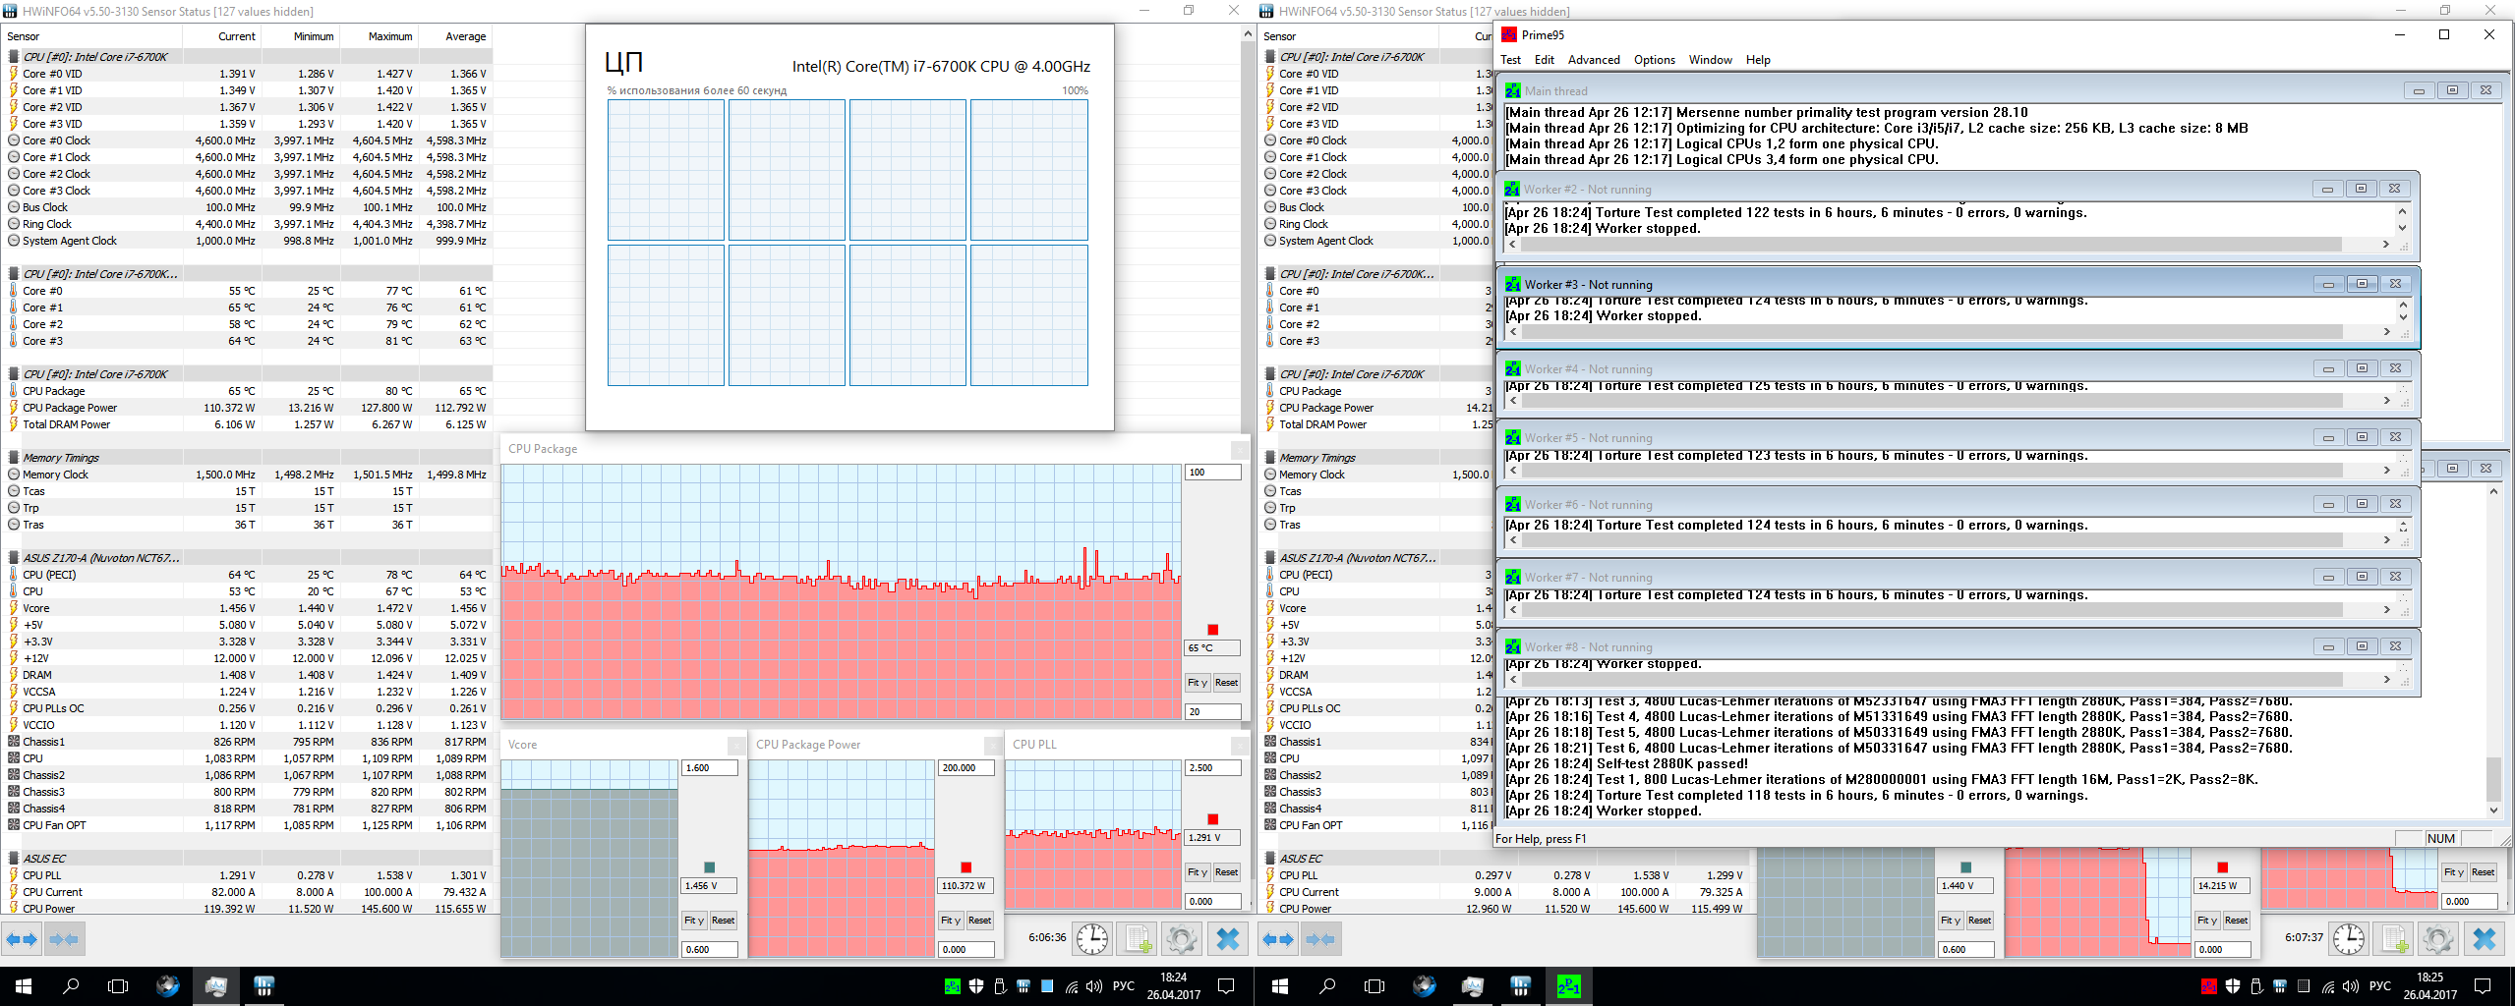Open the Window menu in Prime95

pos(1711,60)
